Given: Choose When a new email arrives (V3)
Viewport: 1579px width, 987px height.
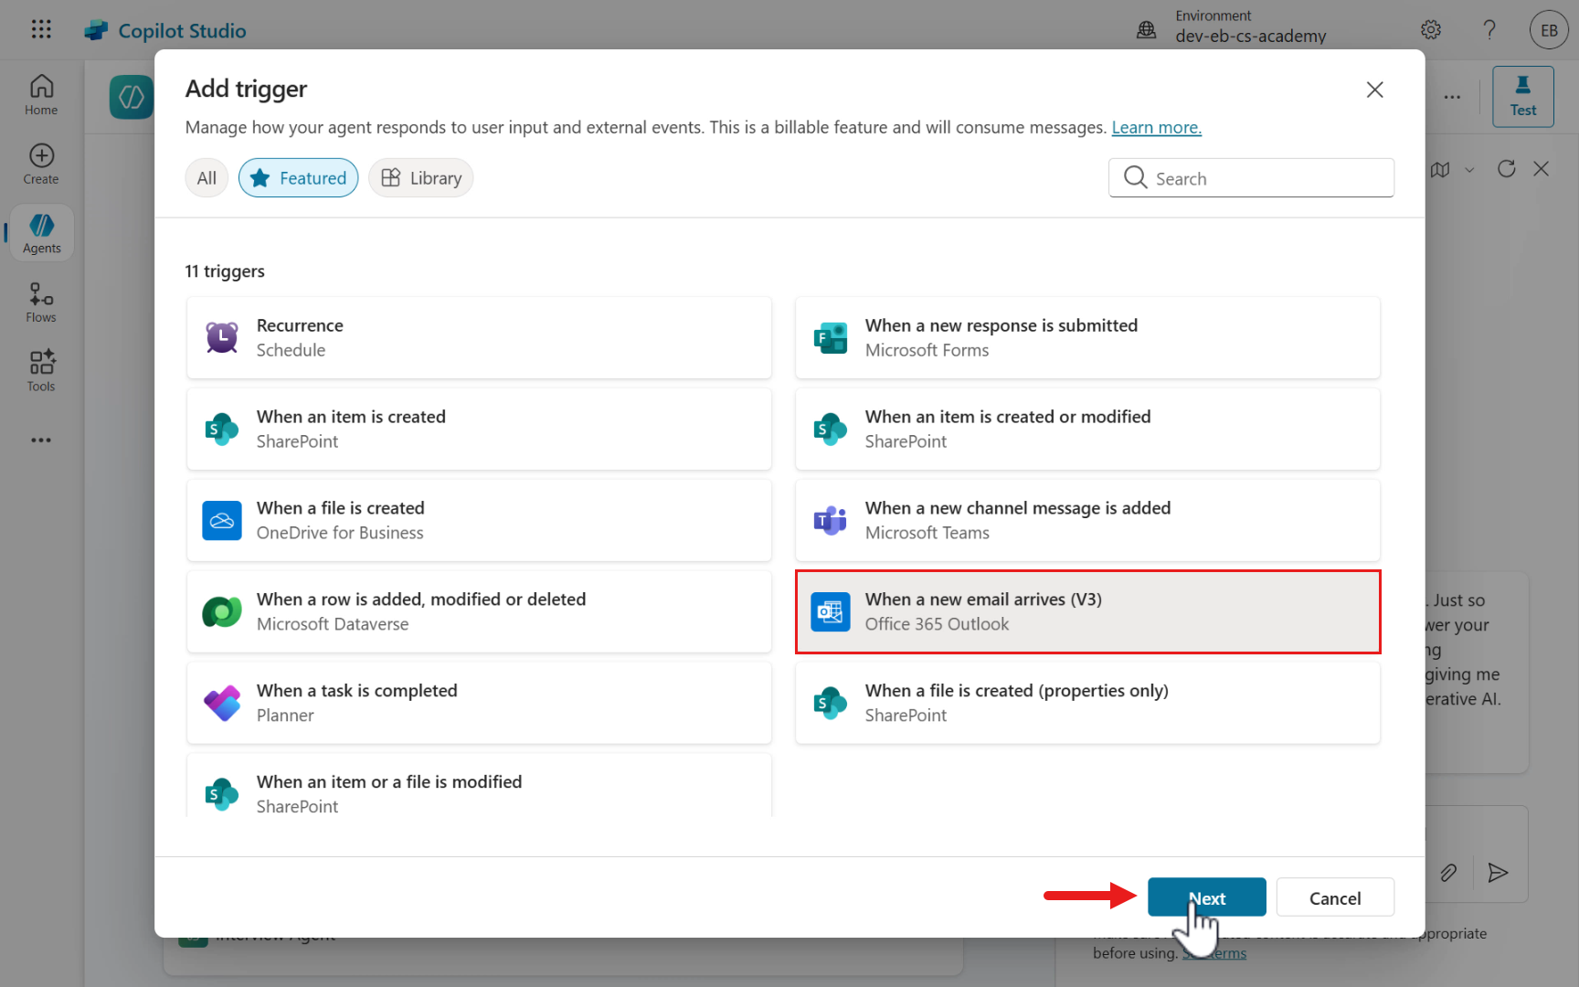Looking at the screenshot, I should click(x=1087, y=611).
